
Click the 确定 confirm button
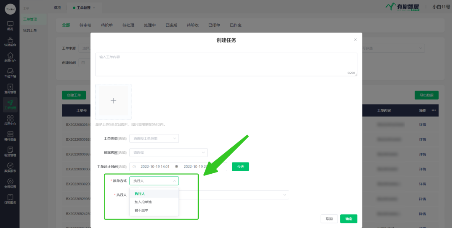349,219
